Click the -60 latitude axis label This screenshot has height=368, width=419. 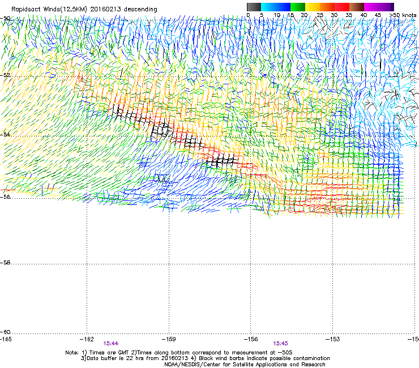click(5, 332)
